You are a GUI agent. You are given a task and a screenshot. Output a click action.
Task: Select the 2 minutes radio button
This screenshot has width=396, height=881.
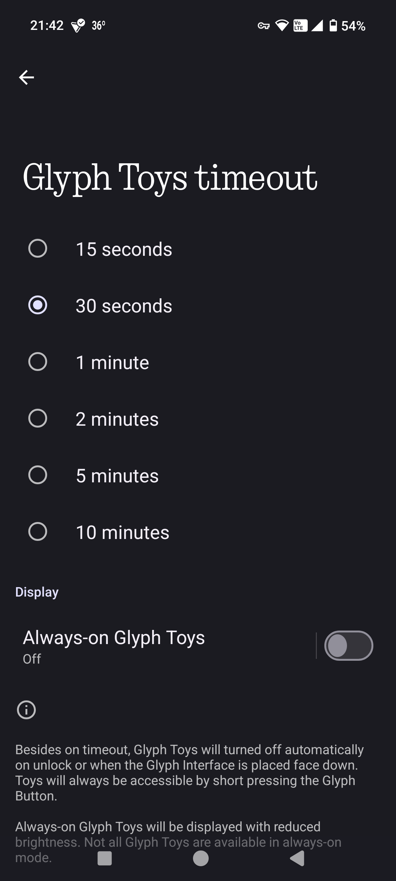38,418
